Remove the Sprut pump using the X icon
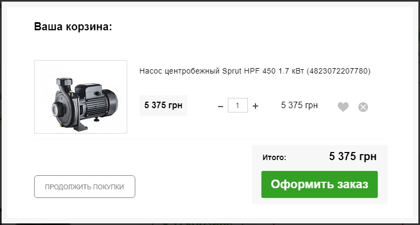The height and width of the screenshot is (225, 420). coord(363,107)
